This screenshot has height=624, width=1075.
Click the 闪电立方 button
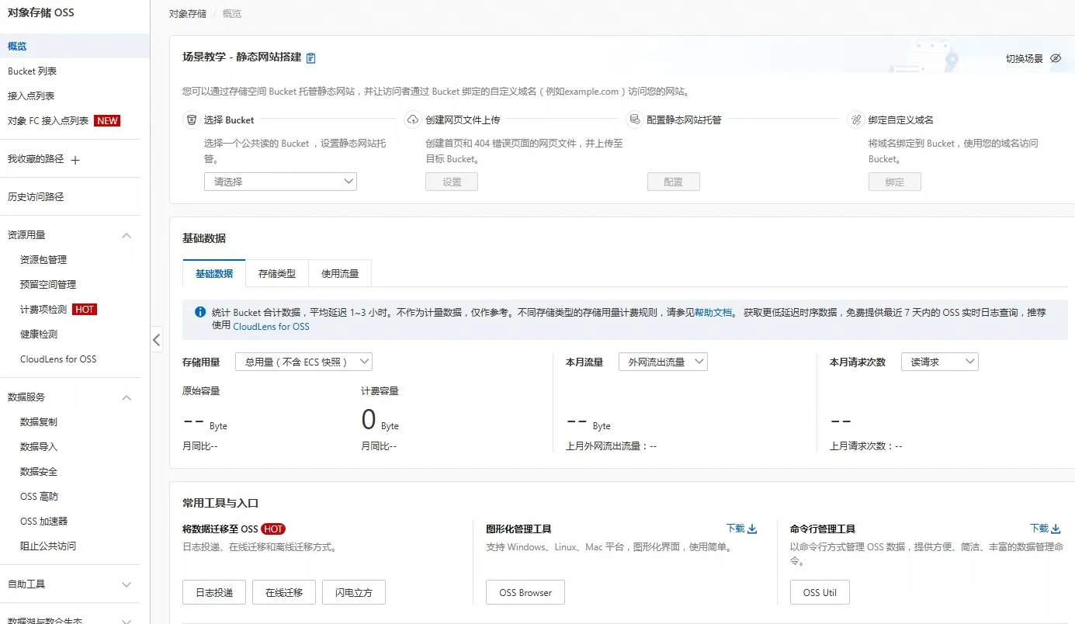point(354,592)
